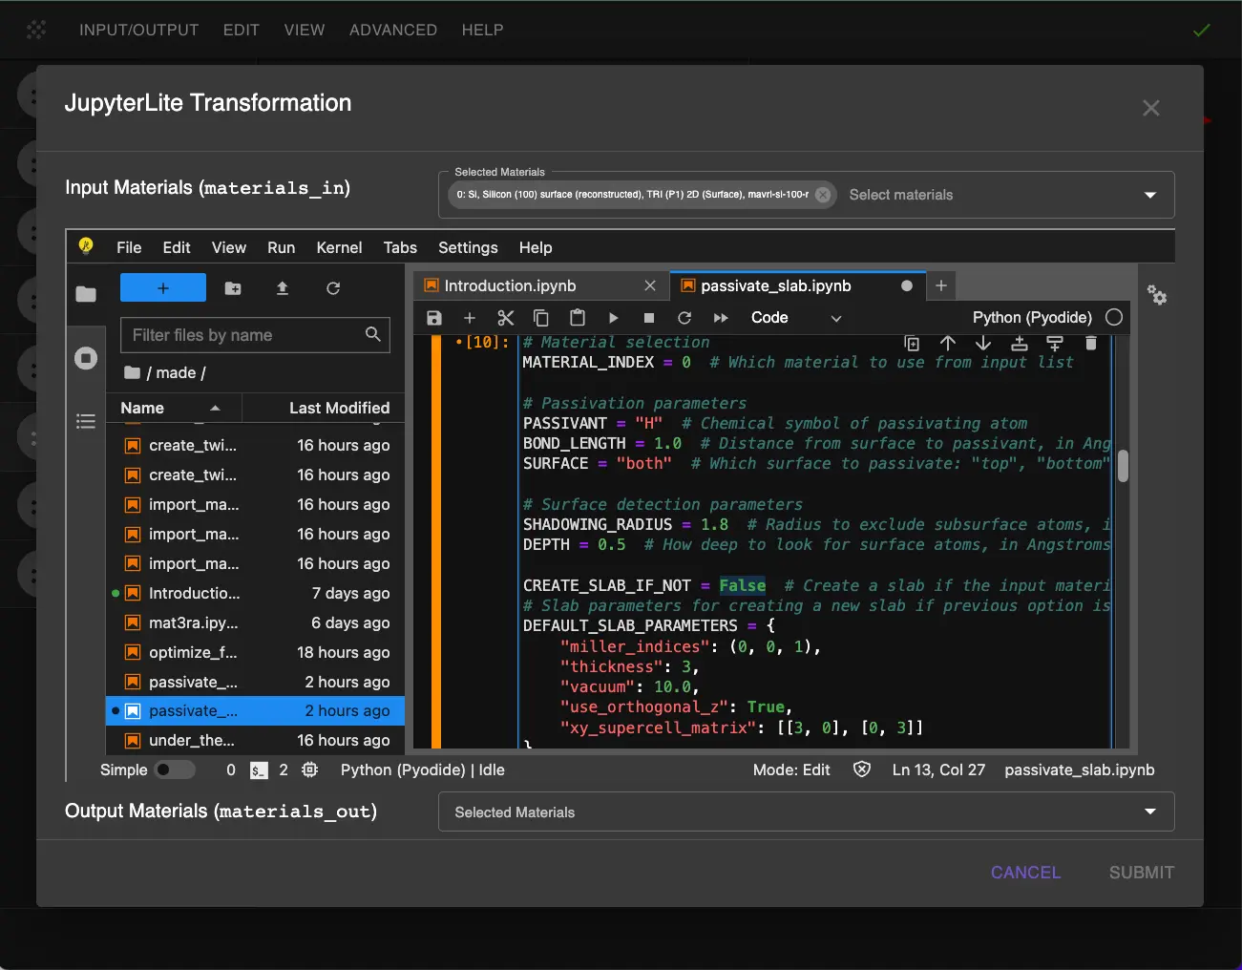The width and height of the screenshot is (1242, 970).
Task: Expand the Select materials dropdown
Action: click(x=1149, y=195)
